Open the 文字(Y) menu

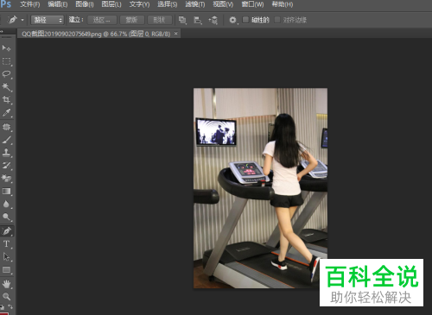click(139, 4)
